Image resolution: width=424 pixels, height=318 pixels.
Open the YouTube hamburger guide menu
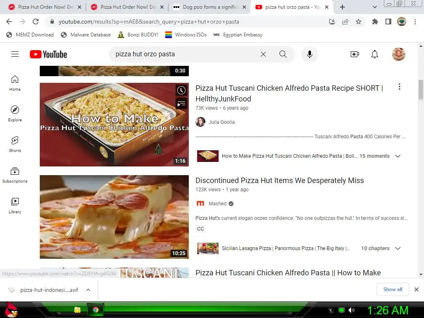coord(15,54)
